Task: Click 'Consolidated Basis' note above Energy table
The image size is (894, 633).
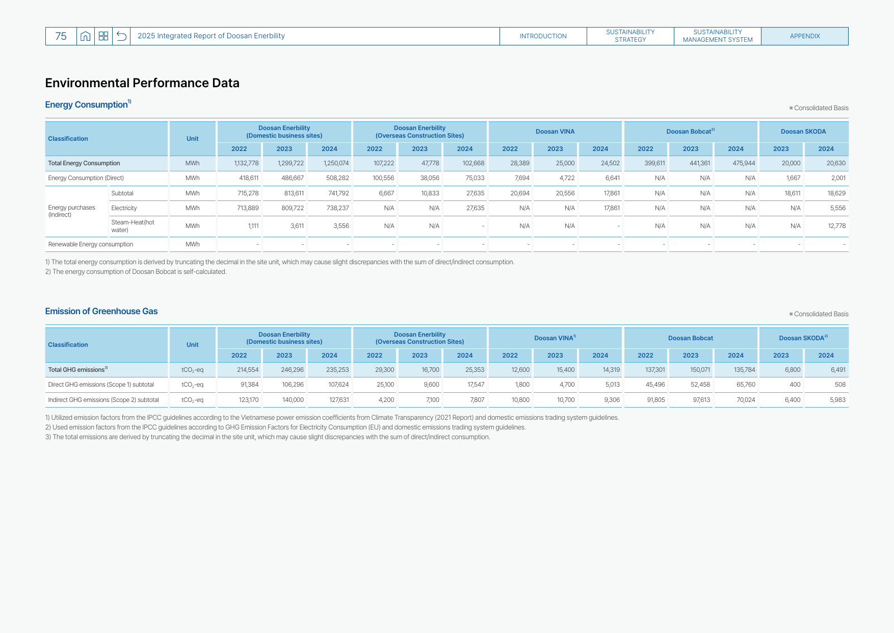Action: pos(819,108)
